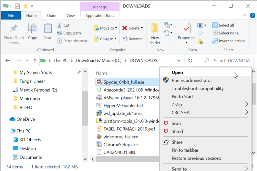This screenshot has width=257, height=171.
Task: Refresh the folder with the refresh icon
Action: [190, 60]
